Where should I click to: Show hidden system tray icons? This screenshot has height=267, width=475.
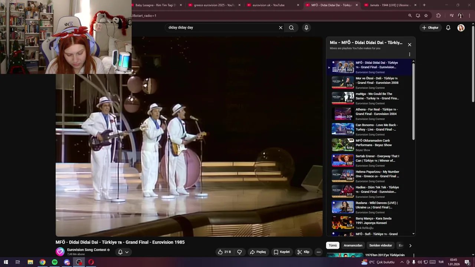point(402,262)
